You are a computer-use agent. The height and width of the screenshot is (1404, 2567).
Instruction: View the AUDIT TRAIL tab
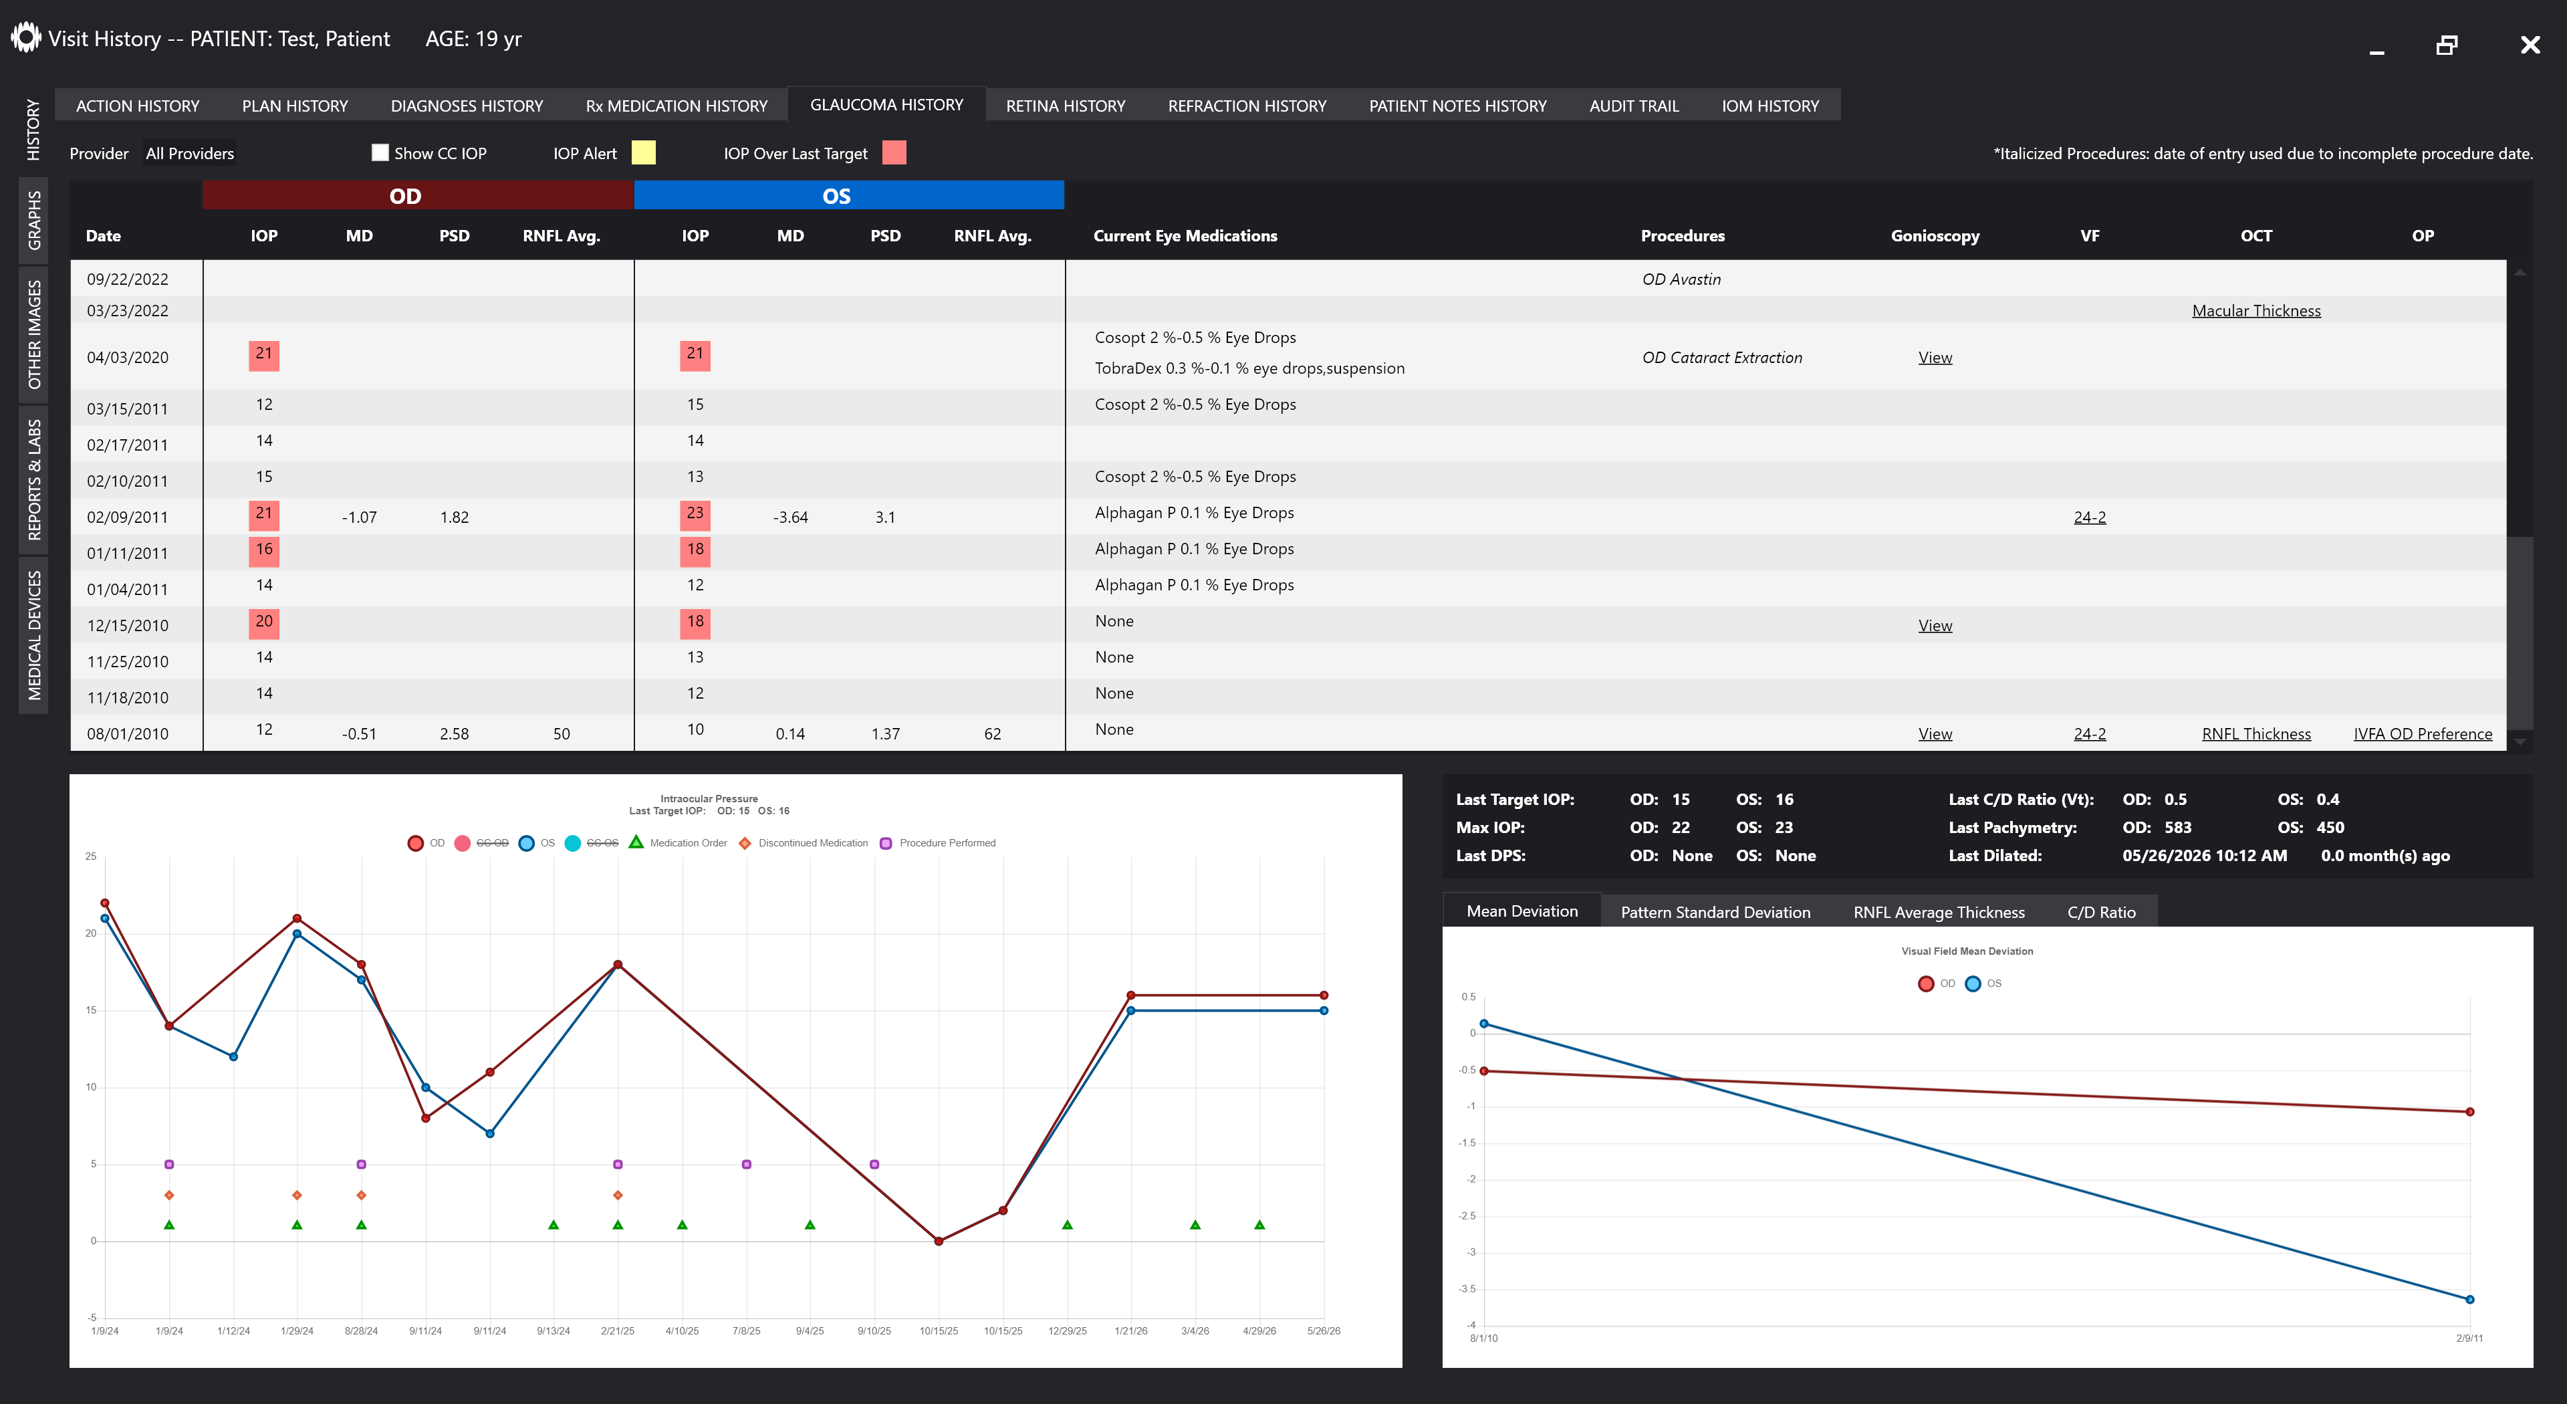click(1633, 106)
